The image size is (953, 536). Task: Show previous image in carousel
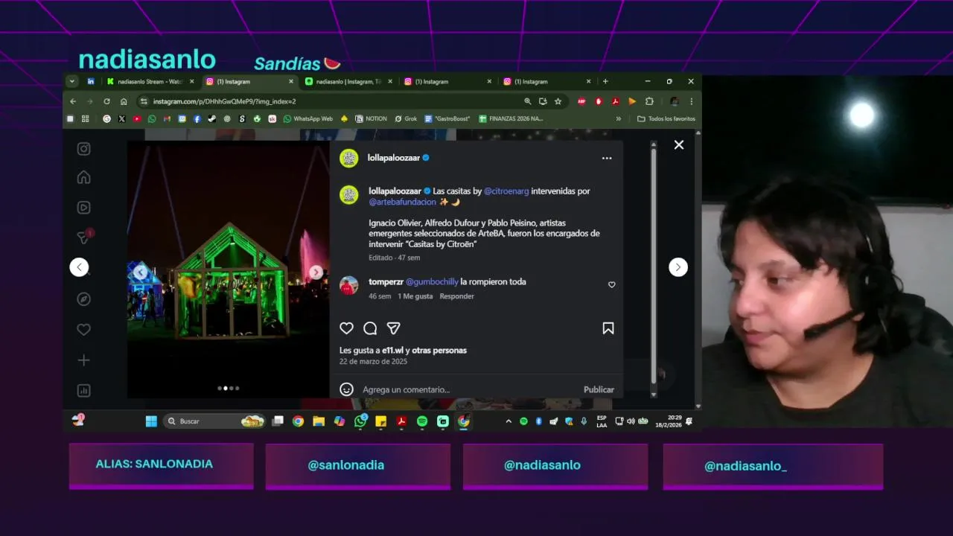point(141,272)
